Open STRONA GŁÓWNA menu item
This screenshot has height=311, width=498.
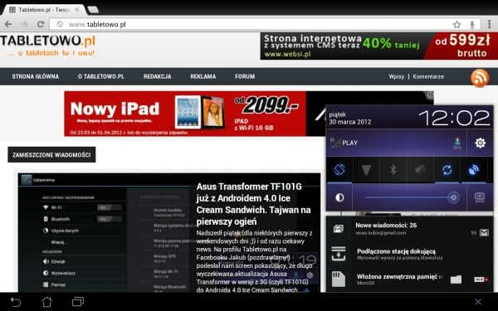[x=35, y=76]
